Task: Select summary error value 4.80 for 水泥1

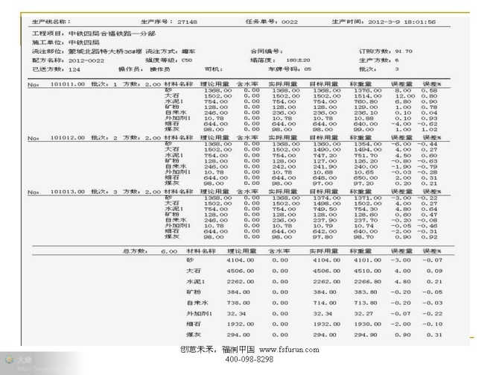Action: pyautogui.click(x=403, y=282)
